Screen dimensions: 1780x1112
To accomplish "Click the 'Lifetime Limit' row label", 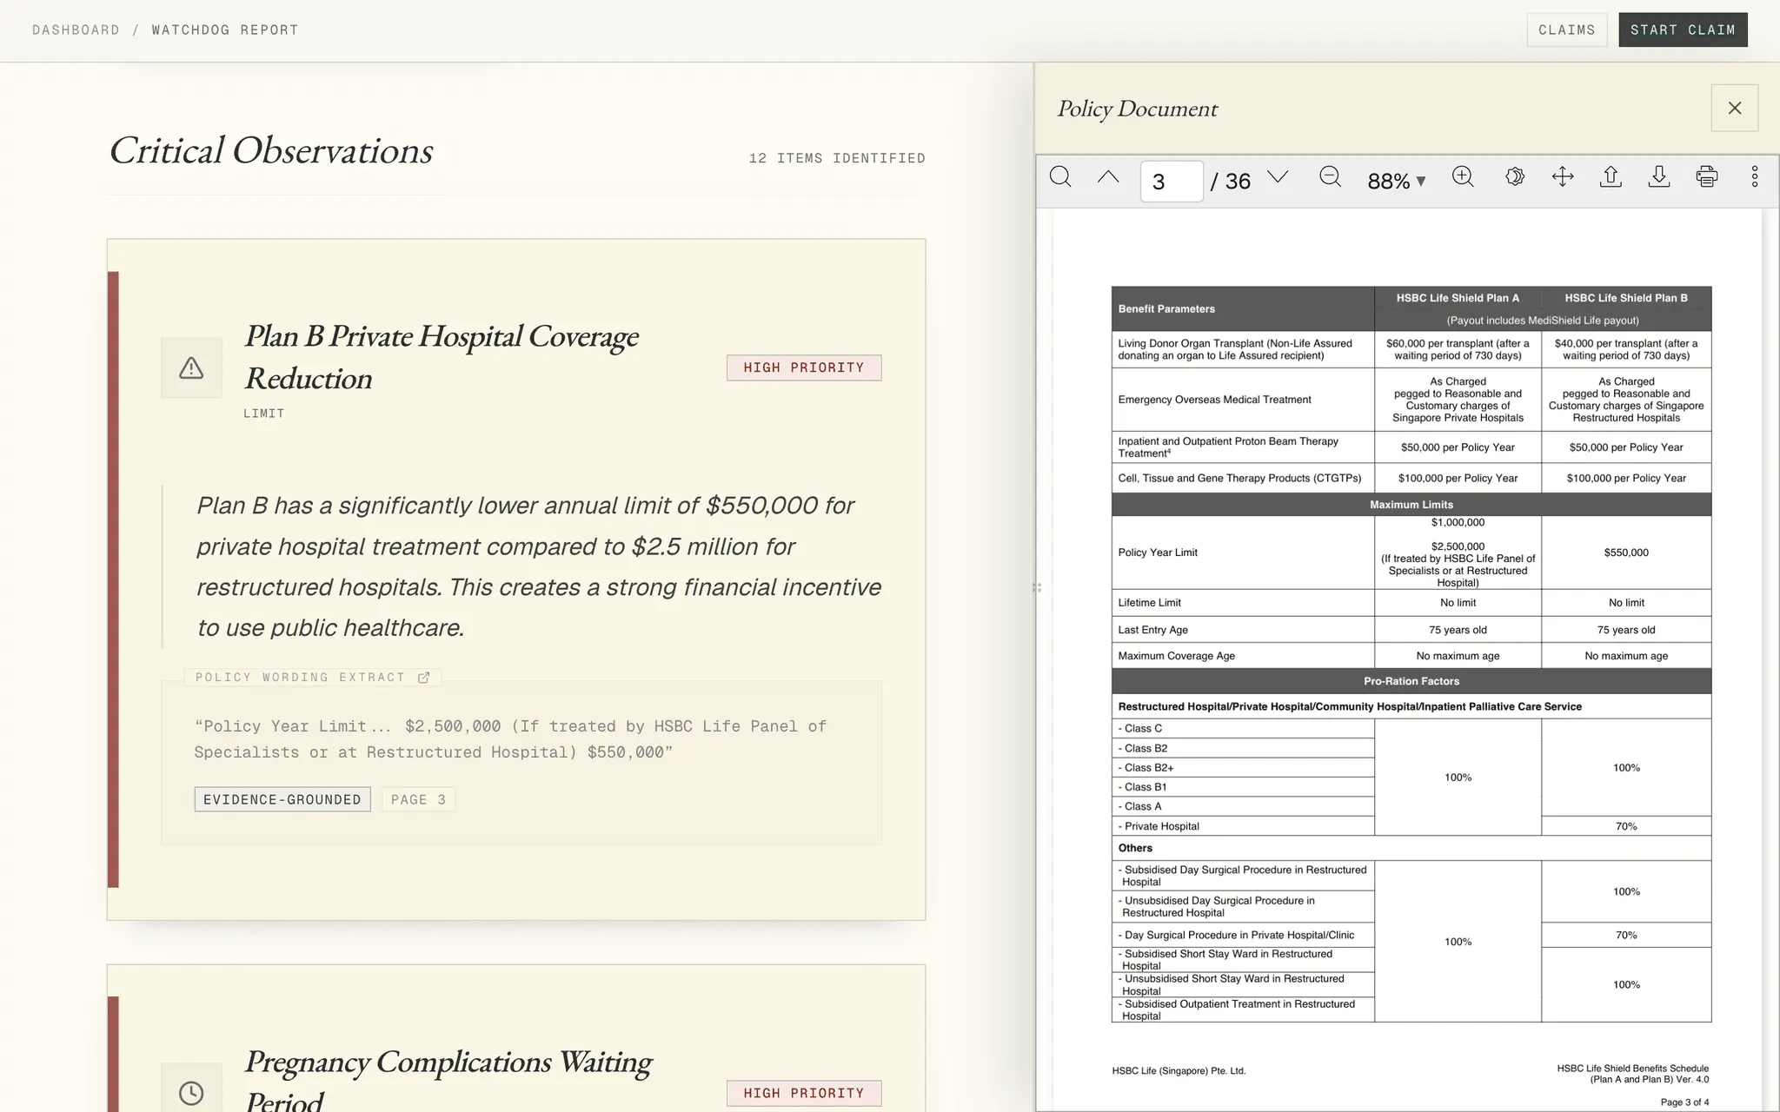I will tap(1149, 603).
